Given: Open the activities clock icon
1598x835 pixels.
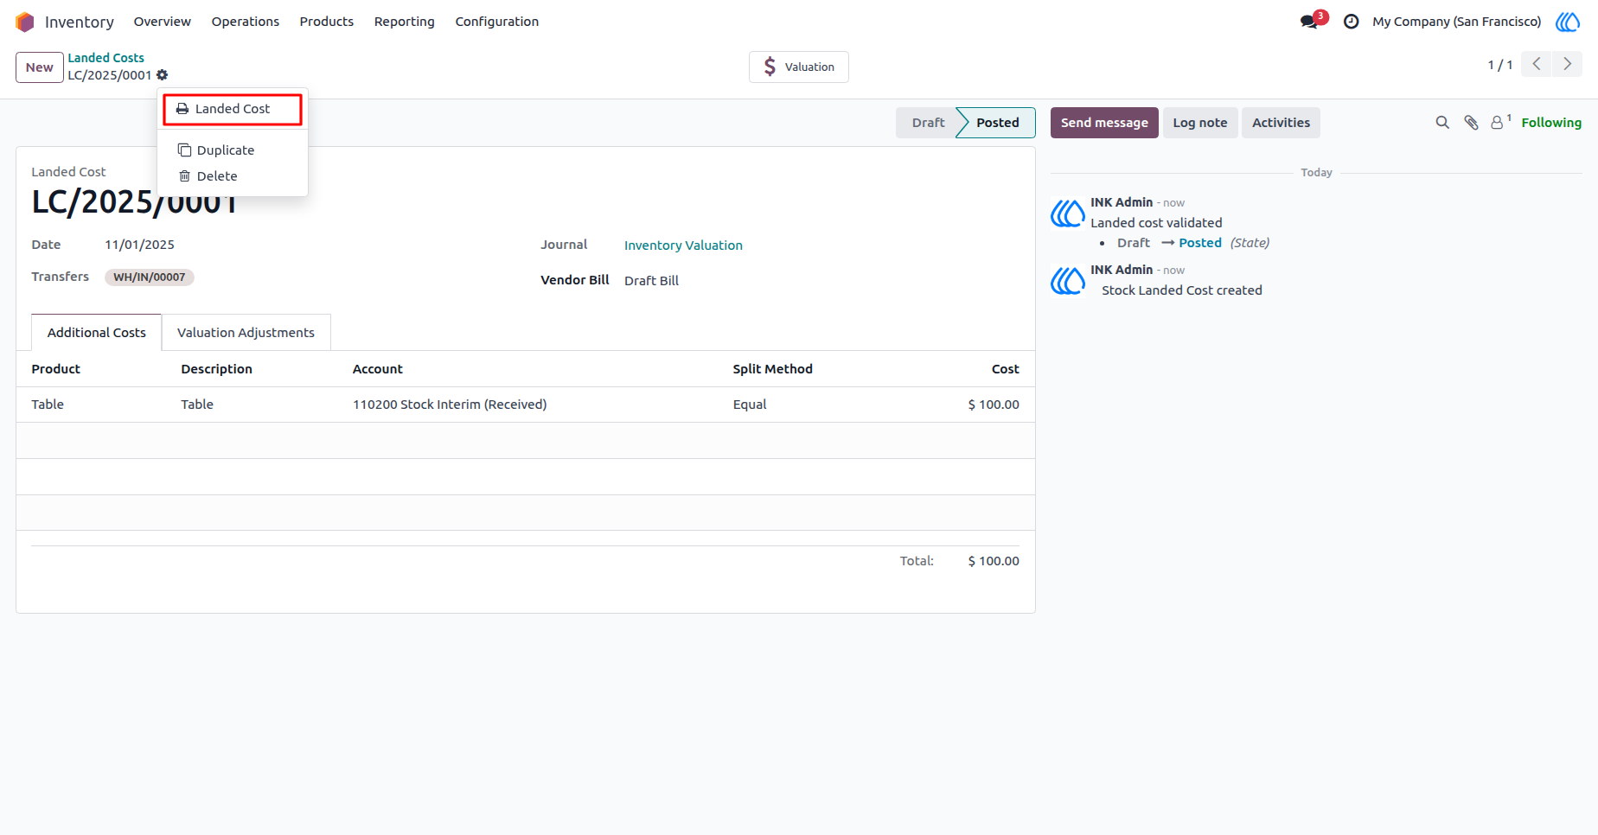Looking at the screenshot, I should point(1351,22).
